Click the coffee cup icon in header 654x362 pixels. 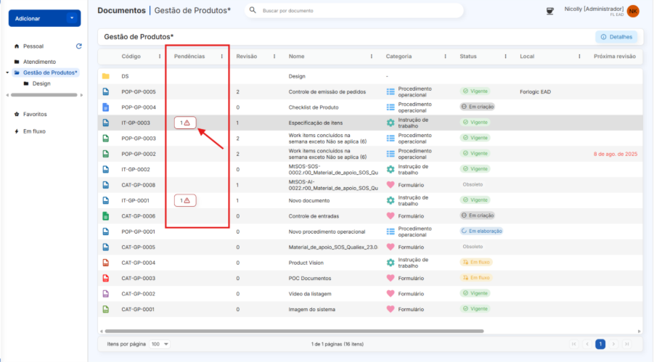coord(549,10)
